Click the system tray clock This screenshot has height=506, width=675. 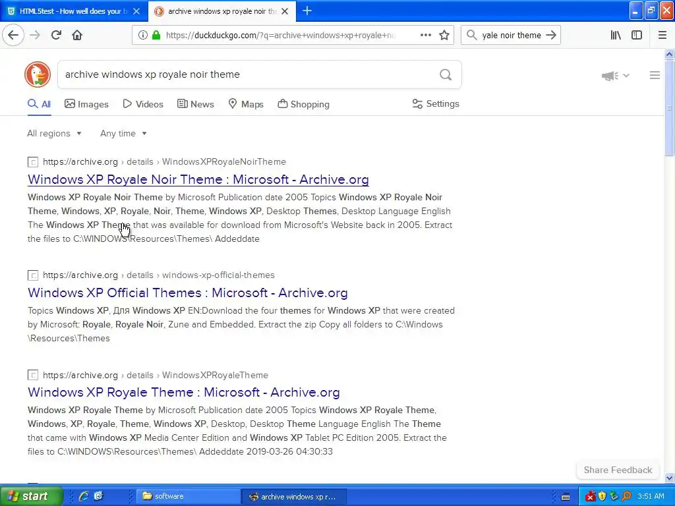coord(651,496)
